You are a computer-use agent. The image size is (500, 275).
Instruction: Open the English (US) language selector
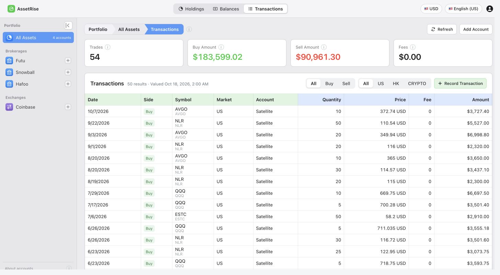[x=464, y=9]
